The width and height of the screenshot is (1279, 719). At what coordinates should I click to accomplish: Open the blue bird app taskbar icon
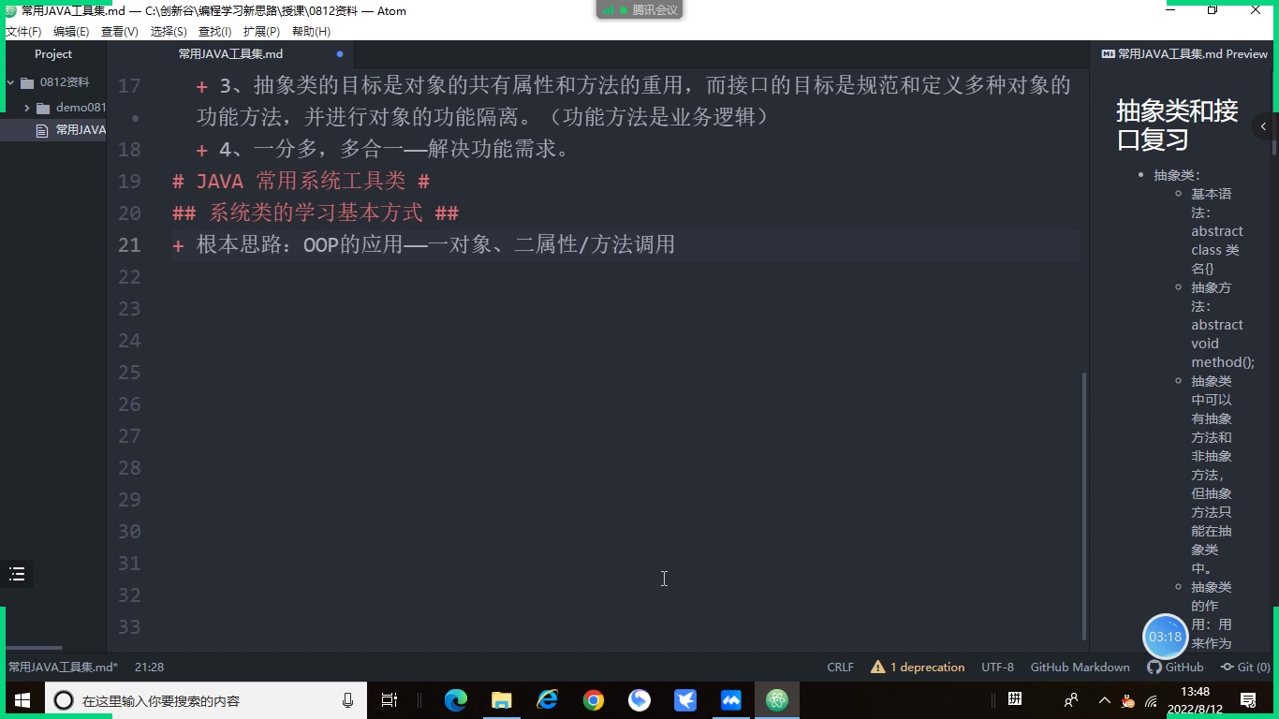tap(685, 700)
